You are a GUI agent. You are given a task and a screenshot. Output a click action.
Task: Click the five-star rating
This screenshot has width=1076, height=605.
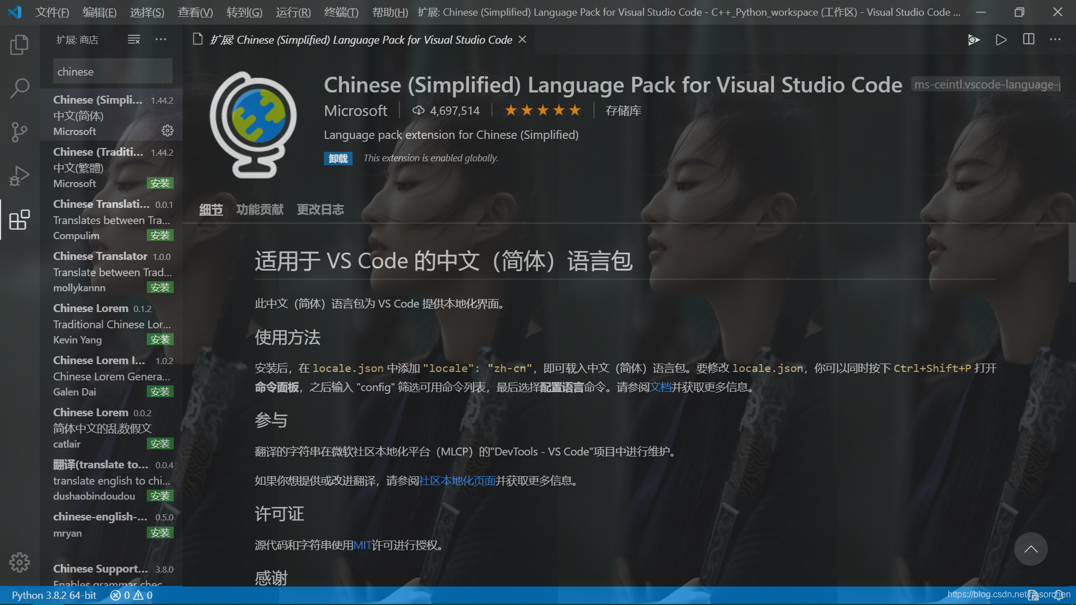click(x=542, y=110)
